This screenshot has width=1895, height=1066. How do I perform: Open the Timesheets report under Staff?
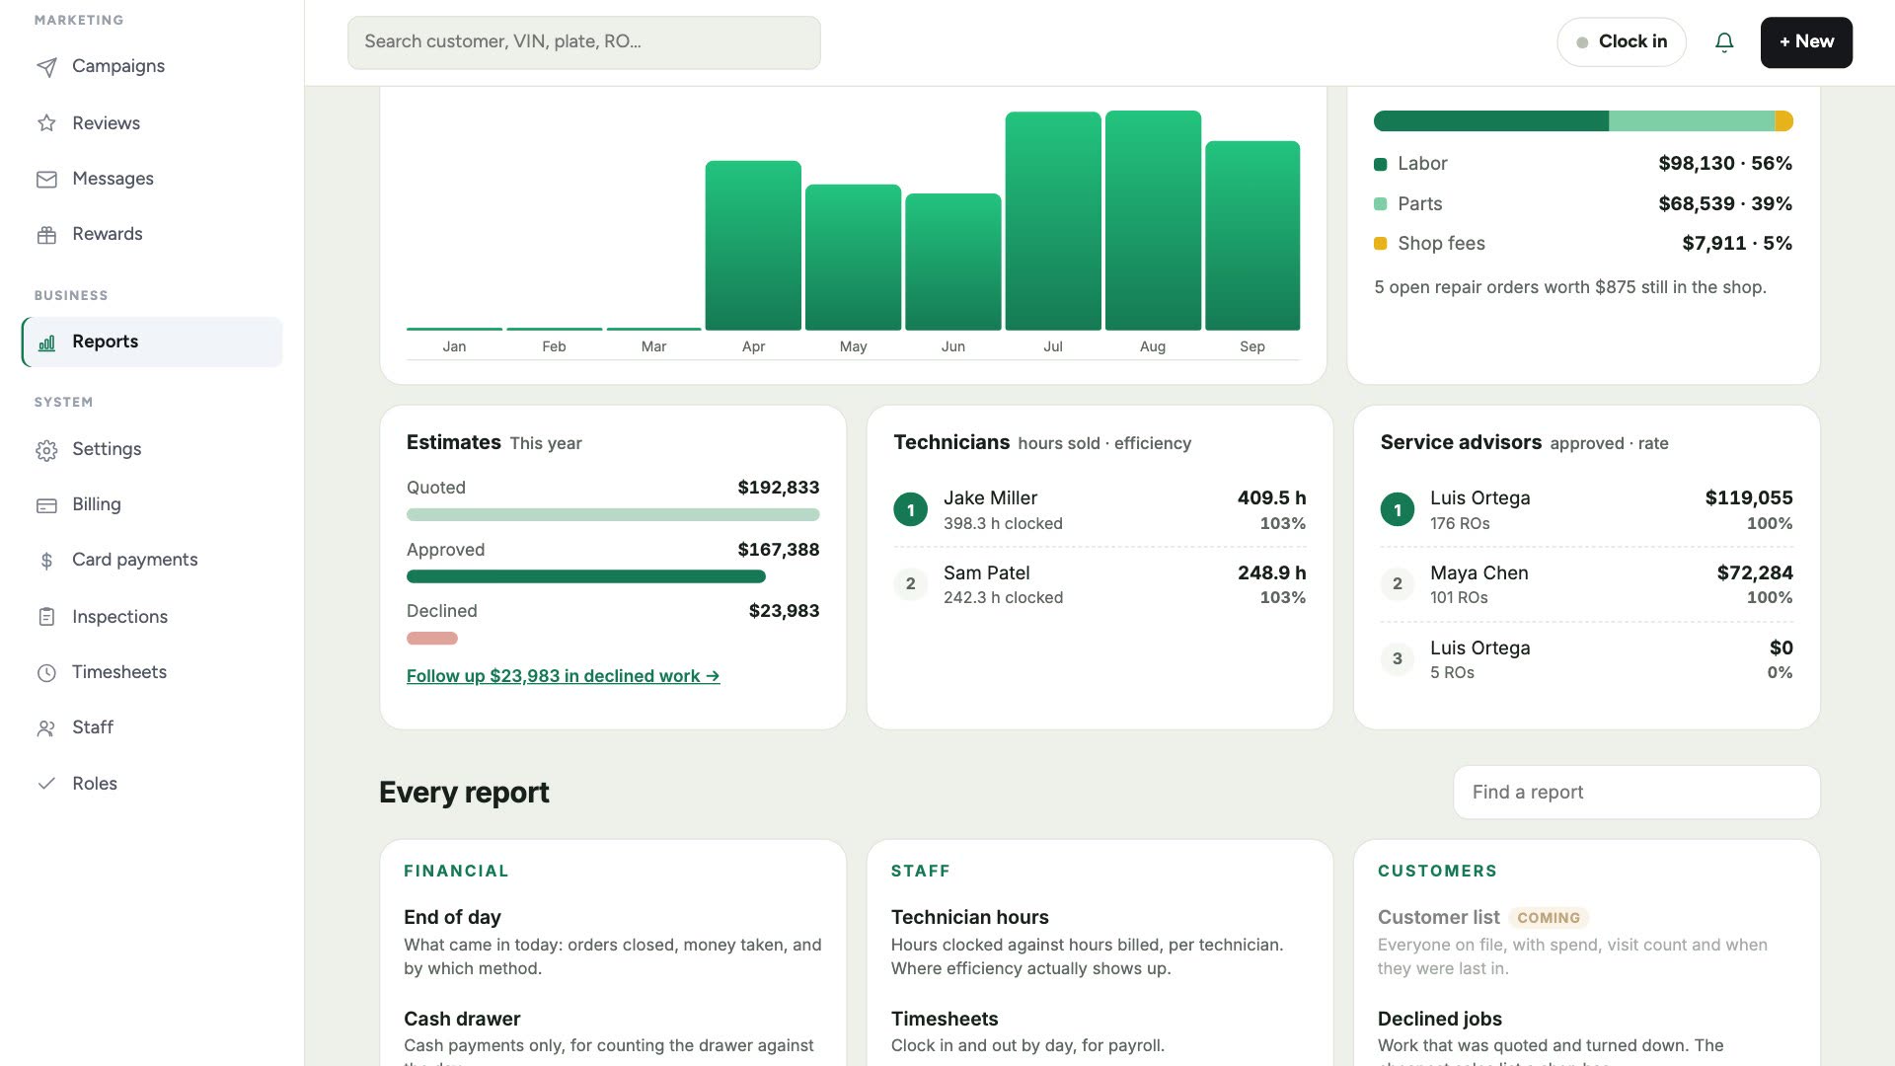pyautogui.click(x=945, y=1019)
